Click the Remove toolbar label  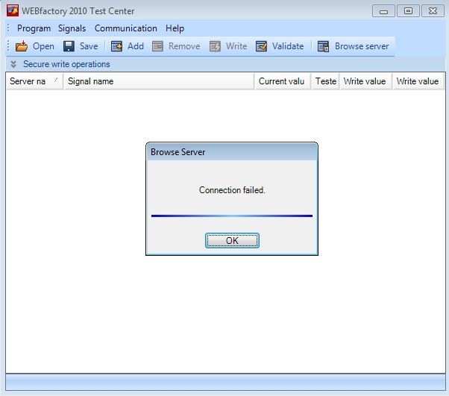pos(184,46)
